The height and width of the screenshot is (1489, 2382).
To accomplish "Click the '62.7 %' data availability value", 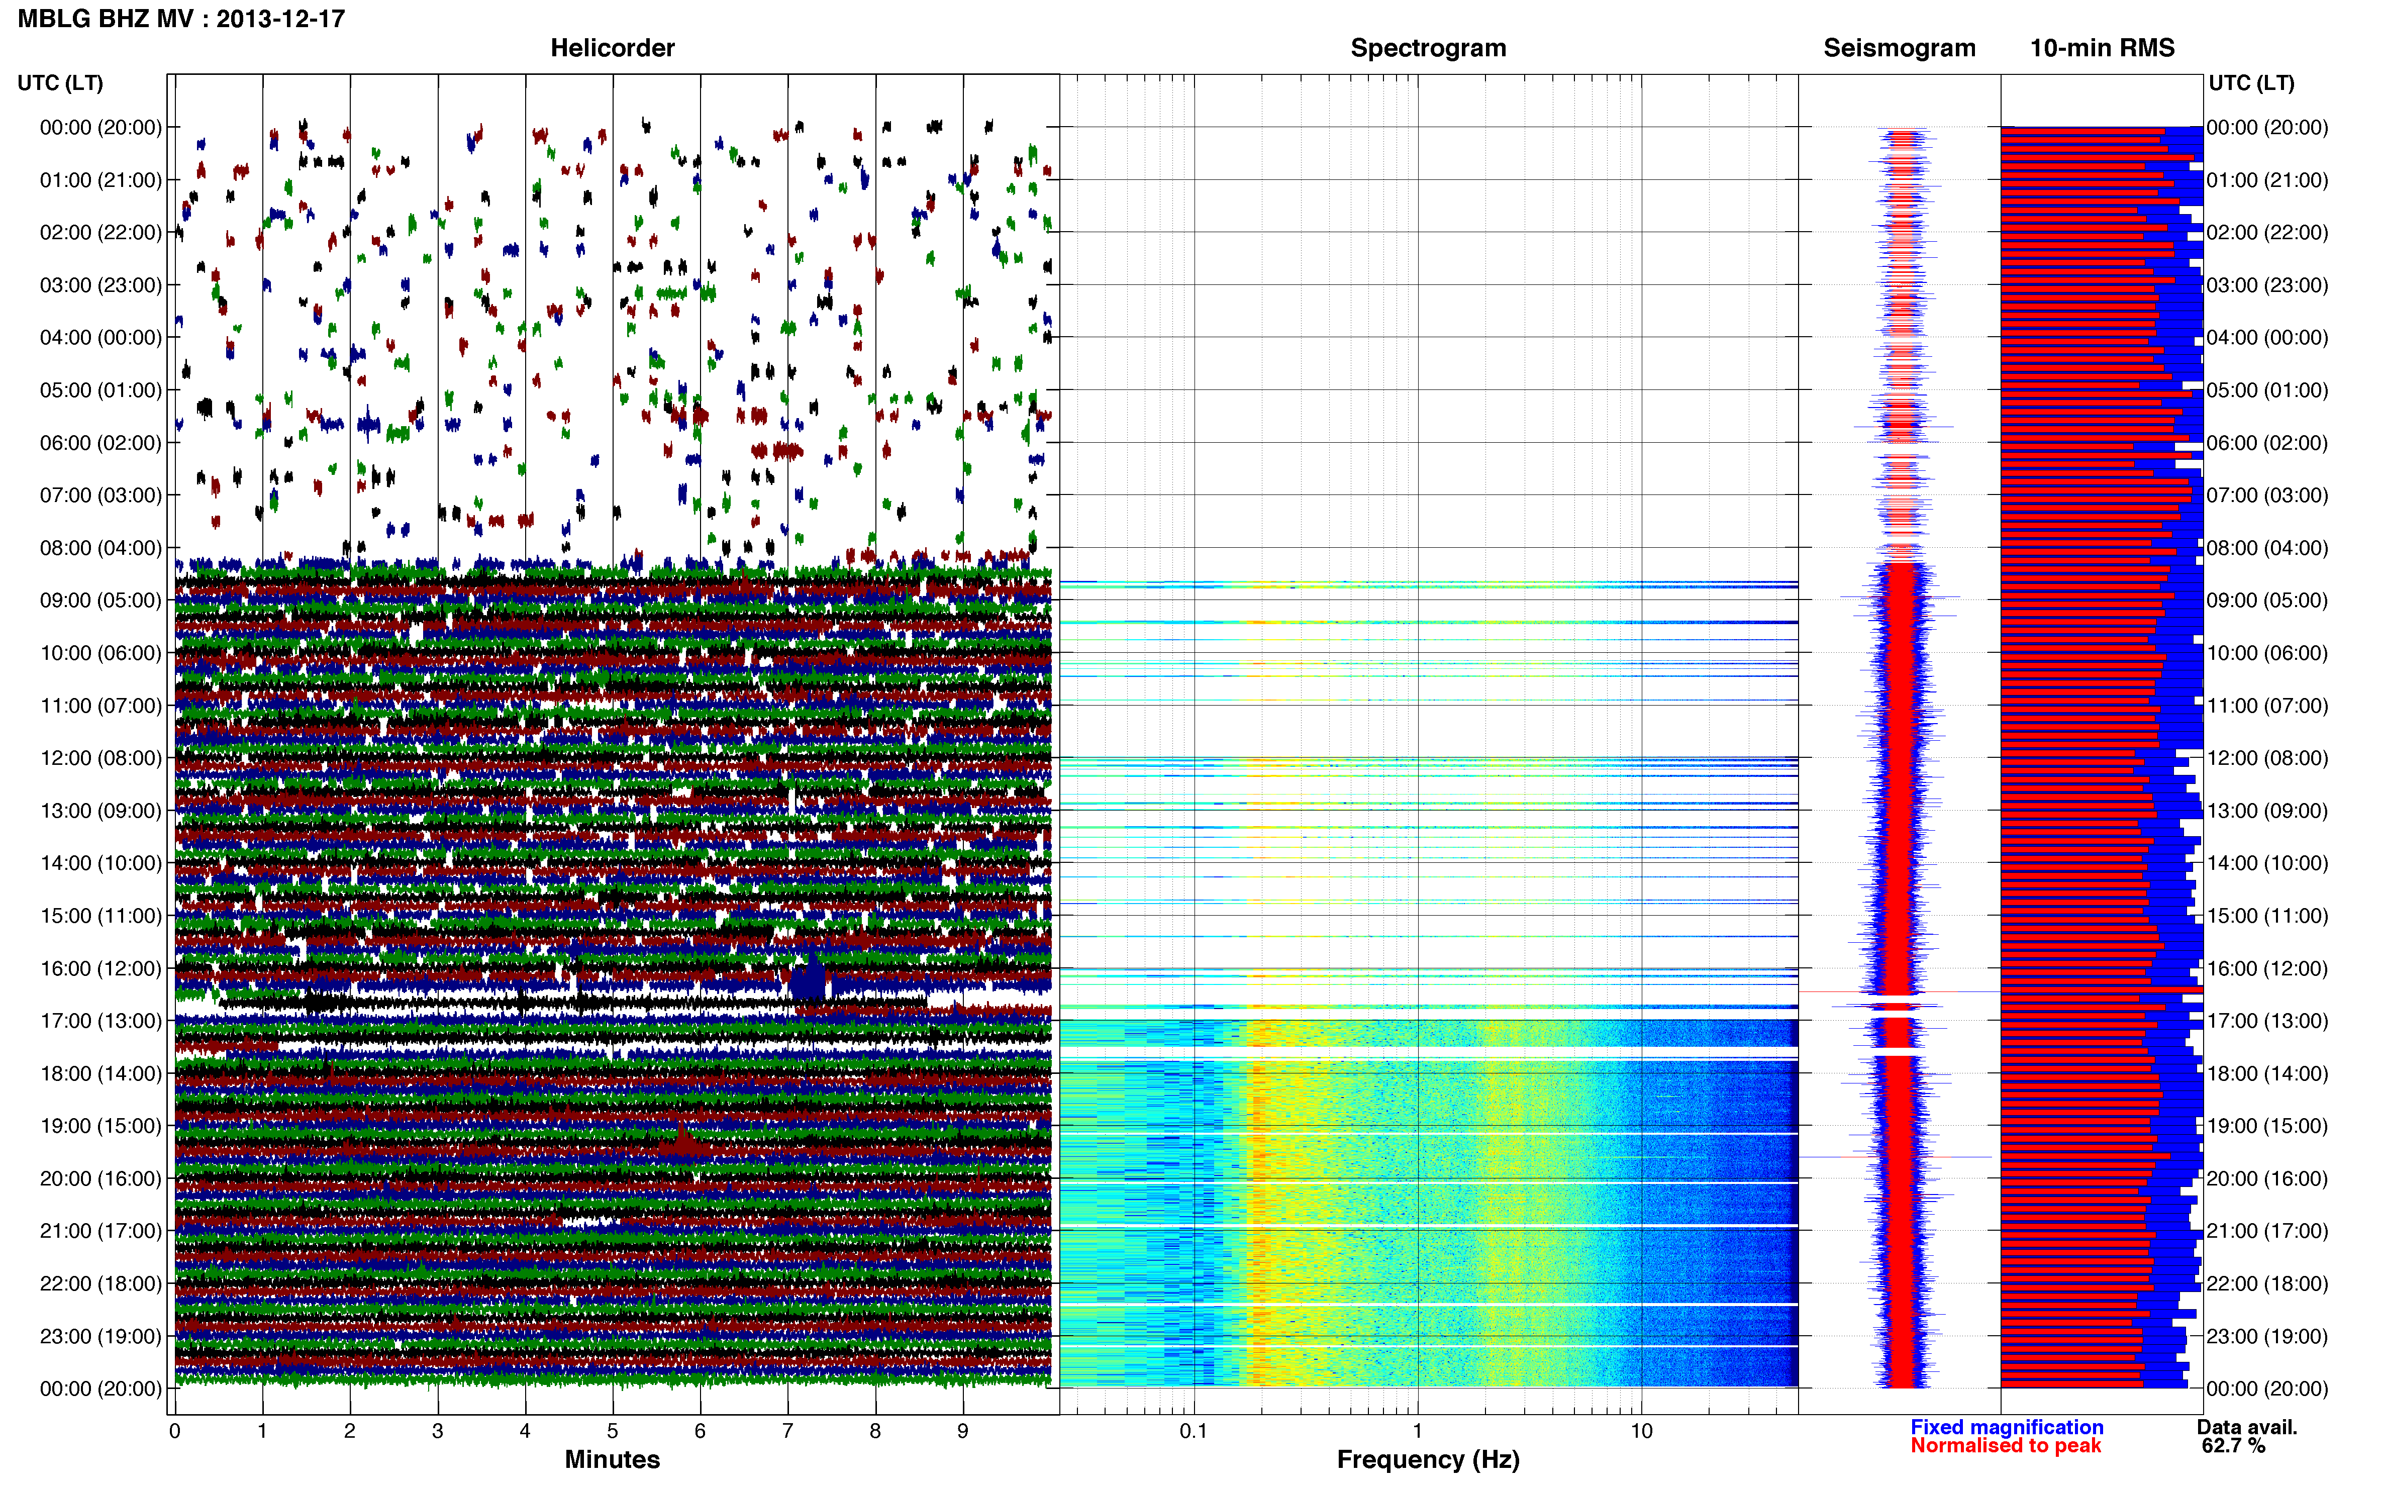I will click(x=2233, y=1446).
